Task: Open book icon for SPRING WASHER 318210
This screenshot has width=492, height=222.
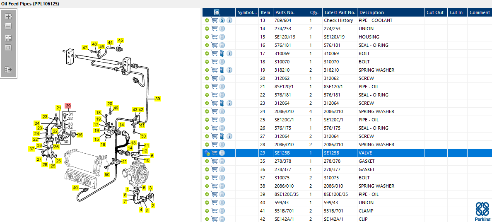Action: [222, 70]
